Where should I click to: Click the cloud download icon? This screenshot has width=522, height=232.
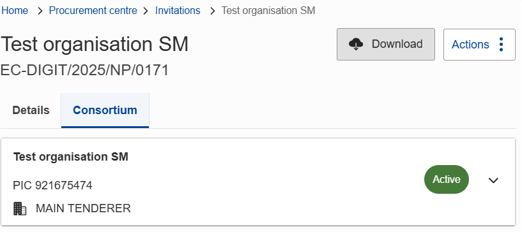(x=356, y=44)
